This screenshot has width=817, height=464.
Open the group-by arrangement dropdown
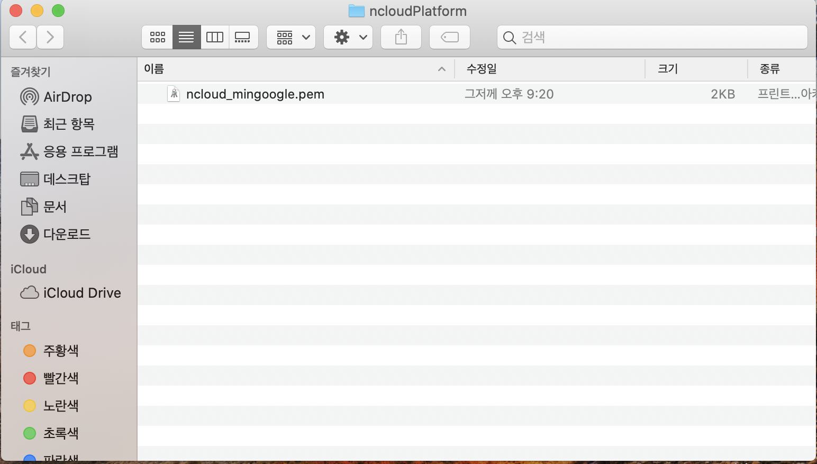coord(291,37)
